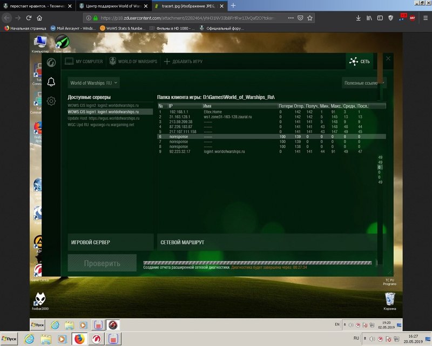Open 'Фильмы в HD 1080' bookmark
The image size is (432, 346).
172,28
